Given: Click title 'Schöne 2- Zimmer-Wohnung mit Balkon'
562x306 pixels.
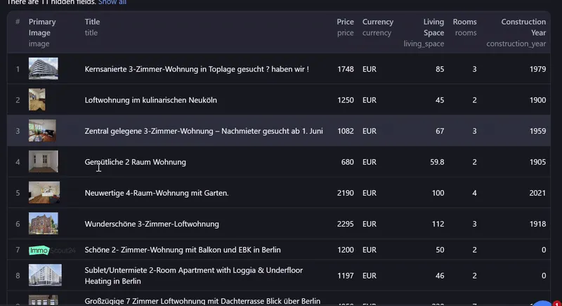Looking at the screenshot, I should click(183, 250).
